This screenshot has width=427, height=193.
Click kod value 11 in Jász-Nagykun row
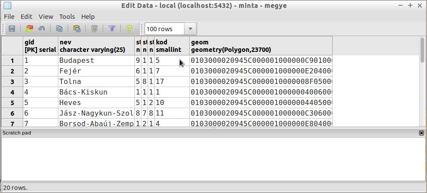pos(172,113)
